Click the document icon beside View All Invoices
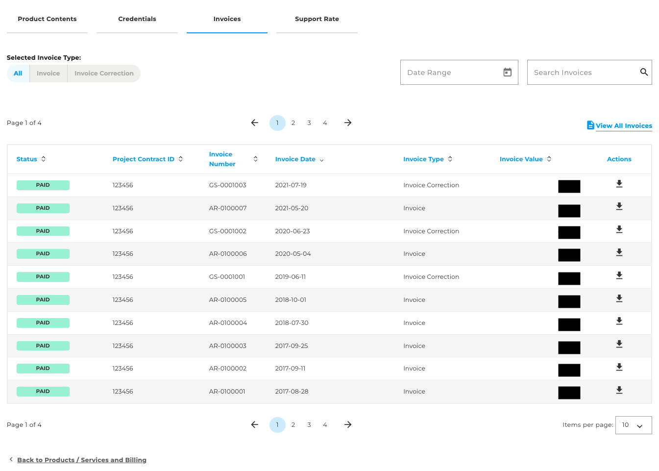 tap(589, 124)
